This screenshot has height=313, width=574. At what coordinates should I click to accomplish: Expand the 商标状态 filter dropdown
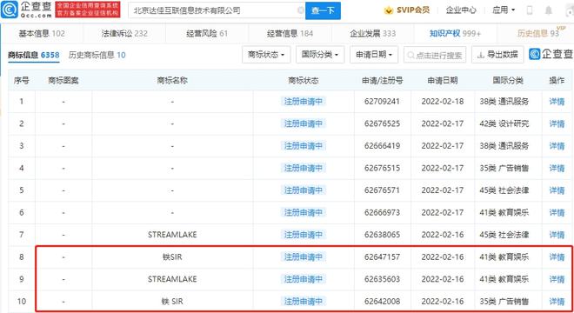(x=266, y=55)
